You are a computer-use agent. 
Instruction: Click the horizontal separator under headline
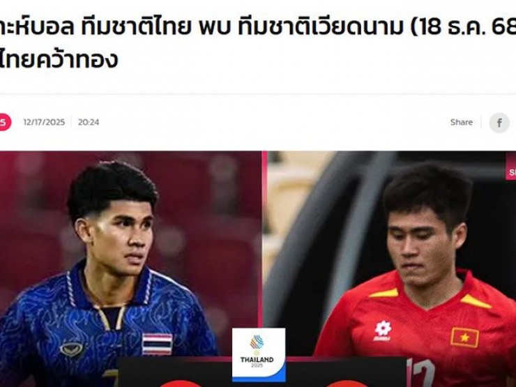tap(258, 94)
